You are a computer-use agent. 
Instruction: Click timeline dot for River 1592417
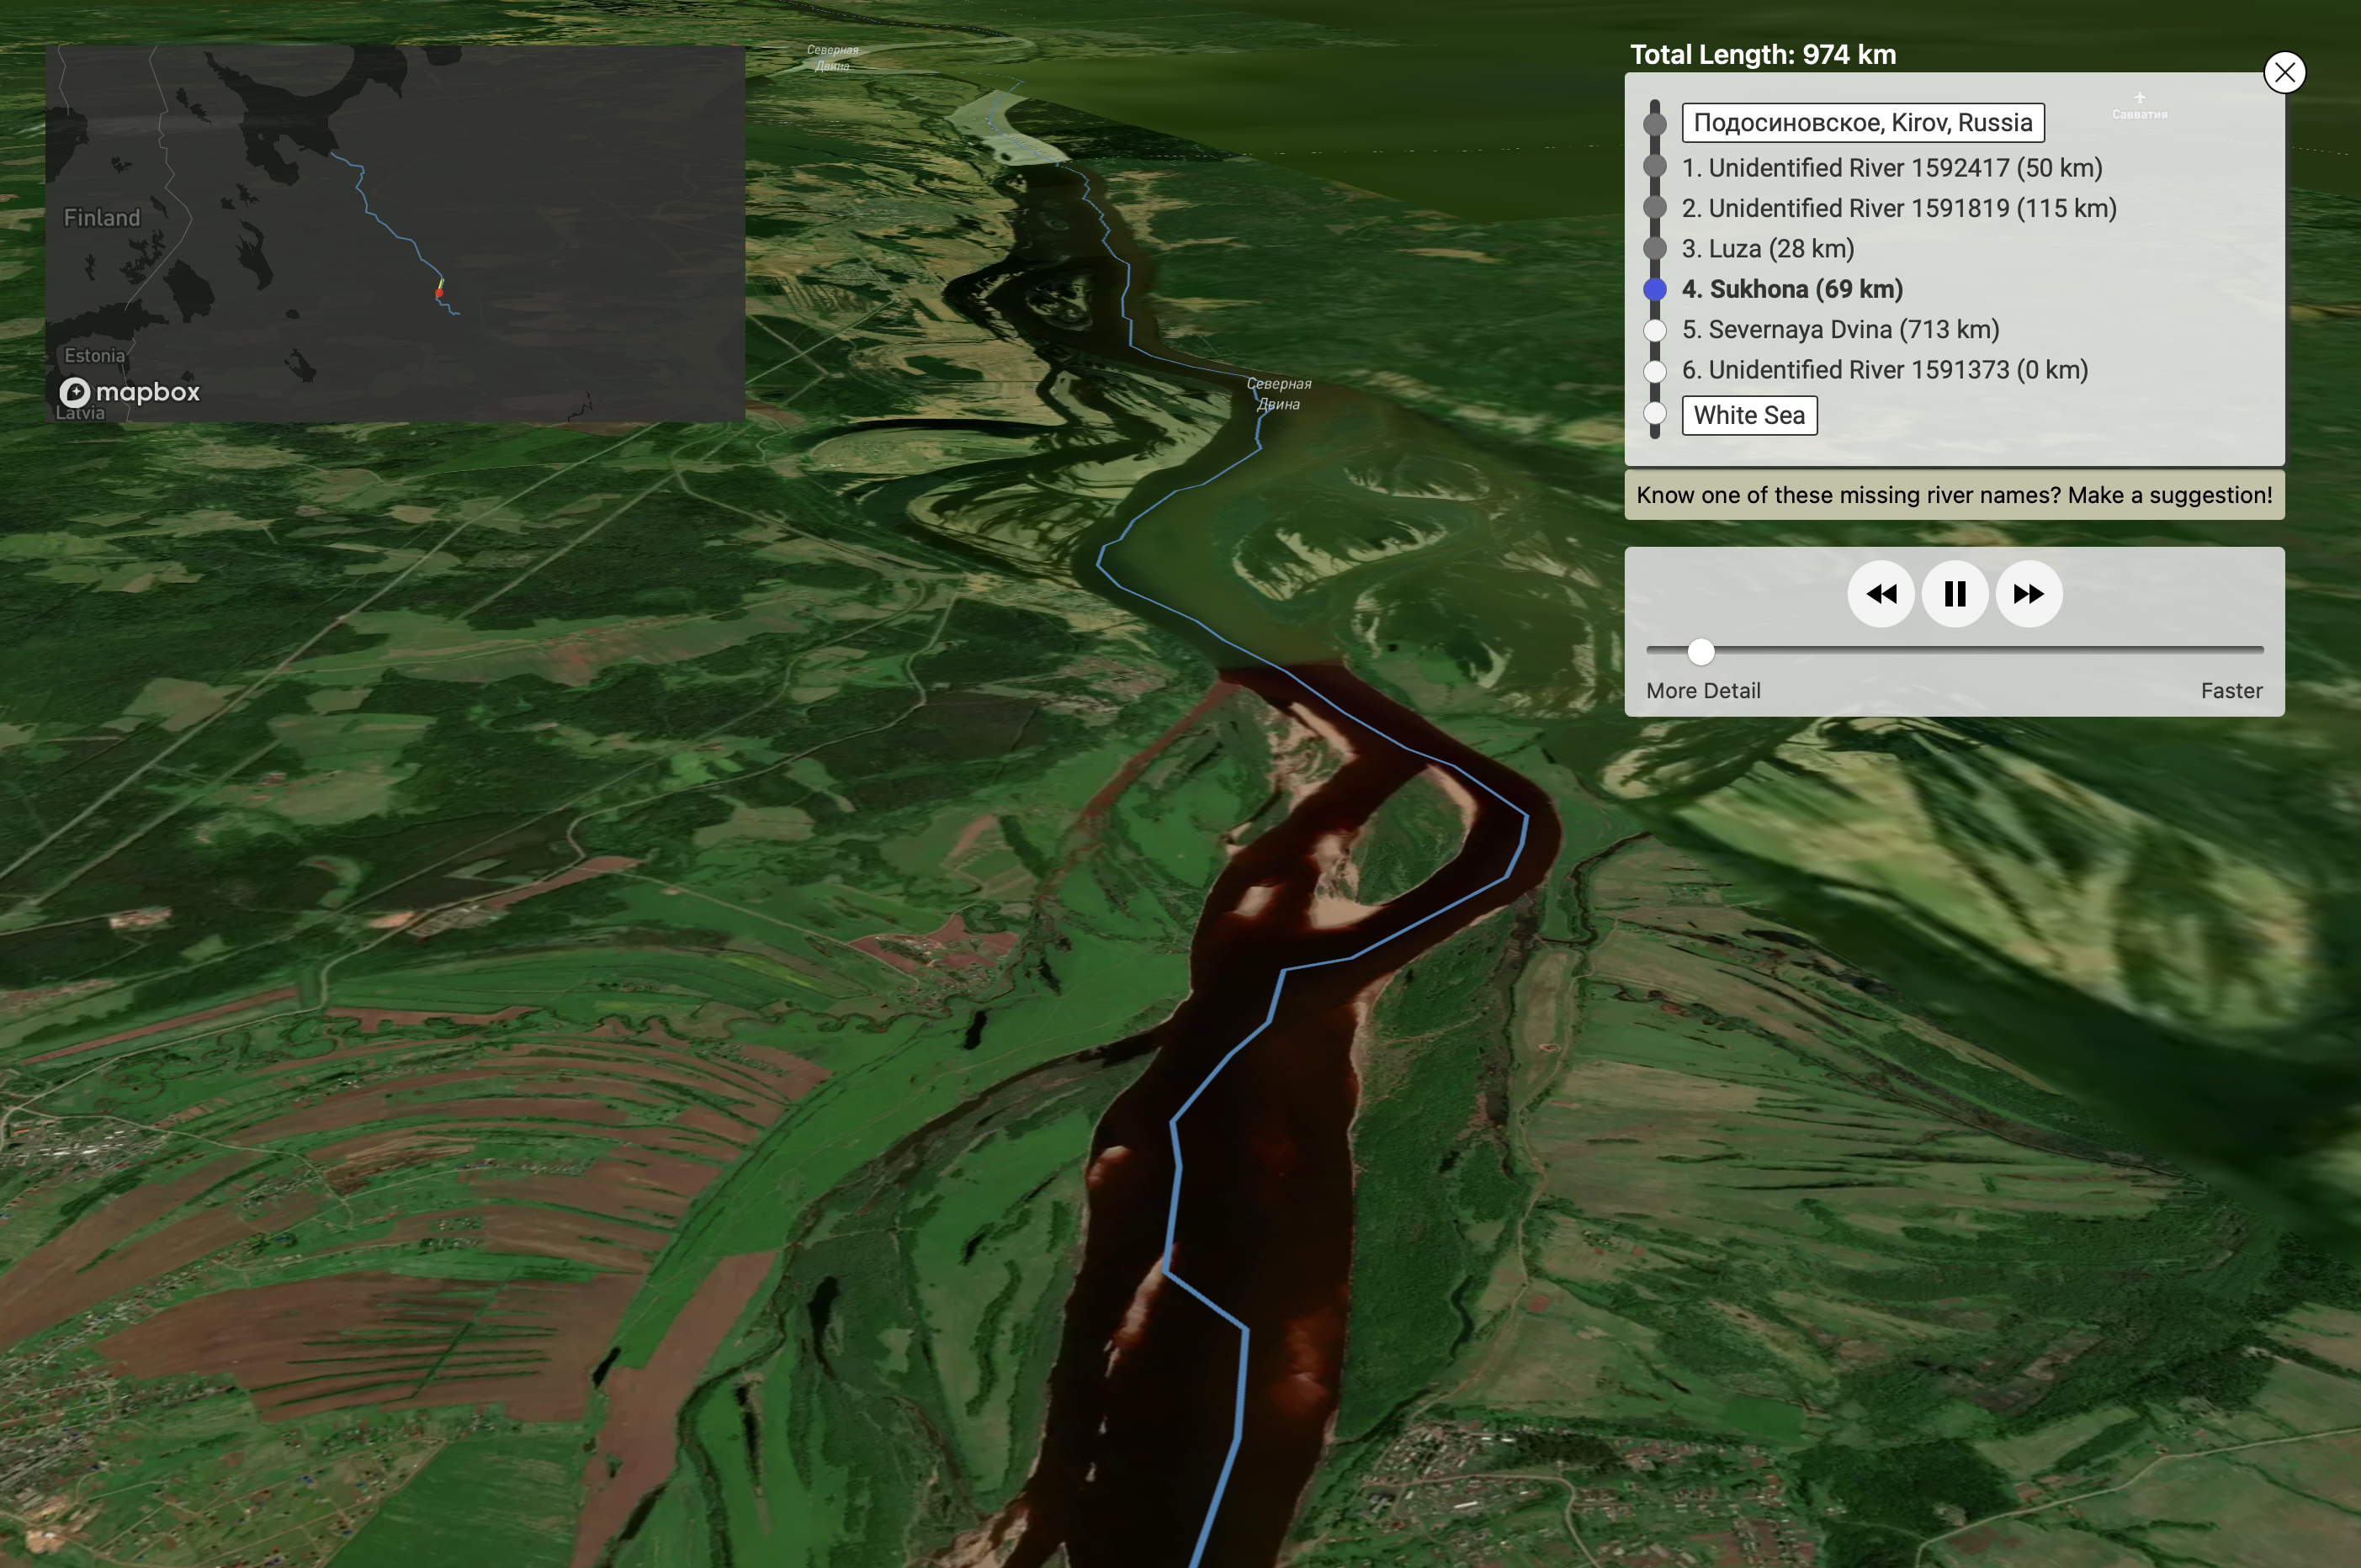(1655, 166)
